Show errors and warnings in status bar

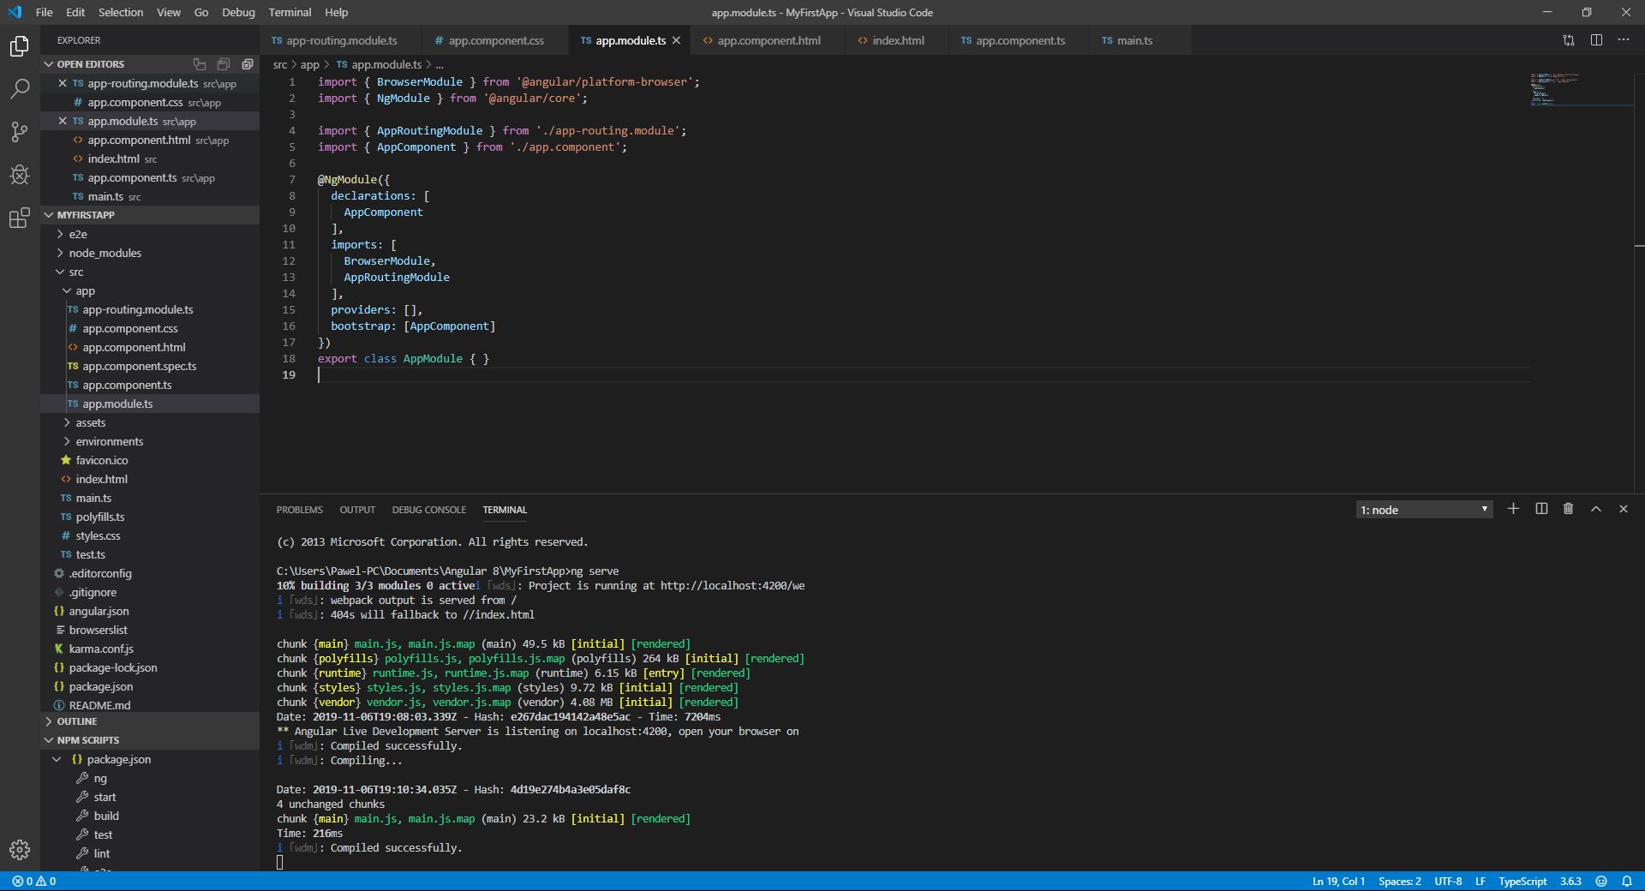click(x=34, y=881)
